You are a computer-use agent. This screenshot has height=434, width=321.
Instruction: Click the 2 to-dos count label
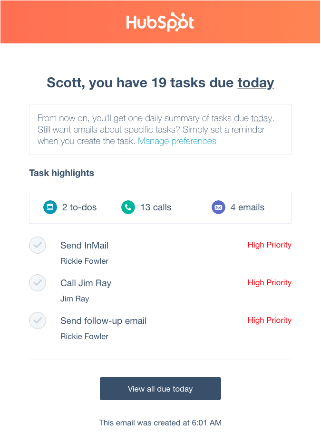click(x=79, y=207)
